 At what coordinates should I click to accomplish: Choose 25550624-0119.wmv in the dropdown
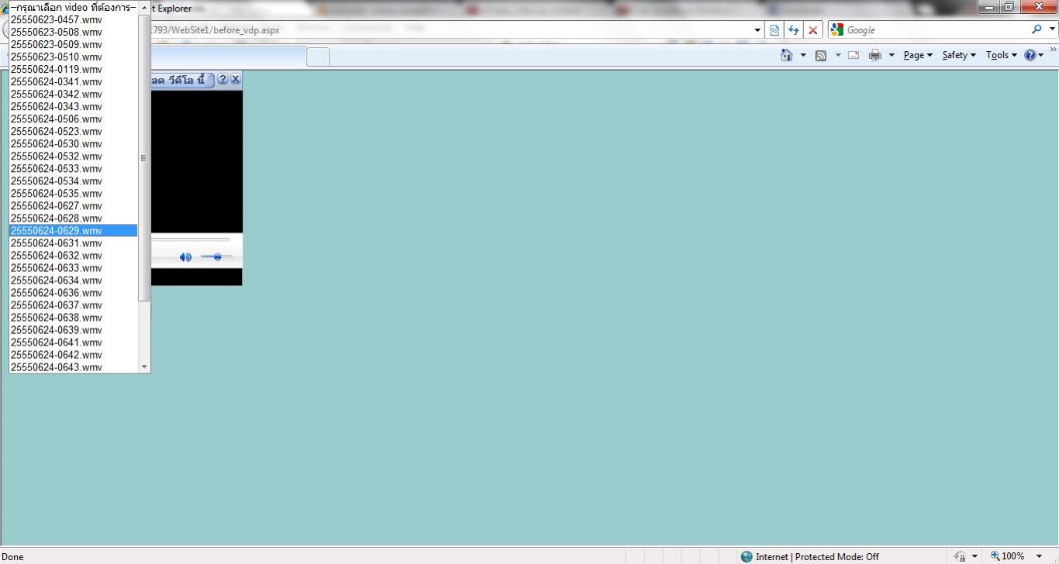(x=74, y=69)
